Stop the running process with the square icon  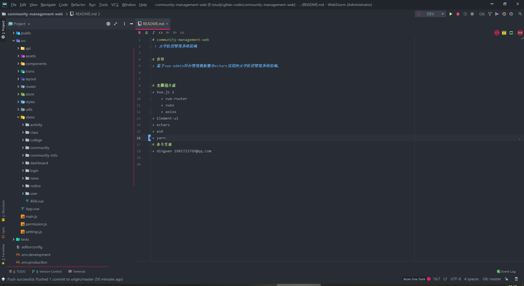coord(472,14)
